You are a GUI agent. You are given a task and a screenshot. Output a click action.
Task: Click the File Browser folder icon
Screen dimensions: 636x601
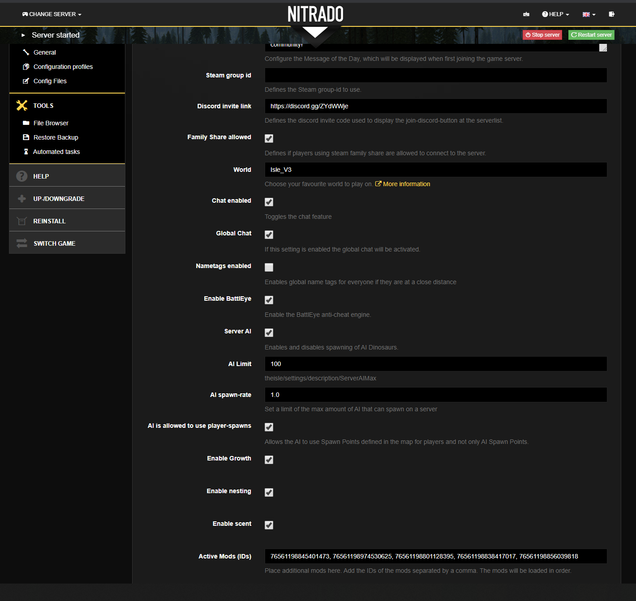pos(26,123)
